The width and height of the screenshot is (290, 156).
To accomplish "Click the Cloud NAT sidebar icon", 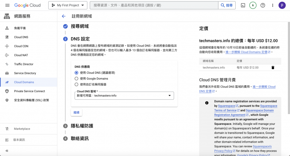I will [x=7, y=55].
